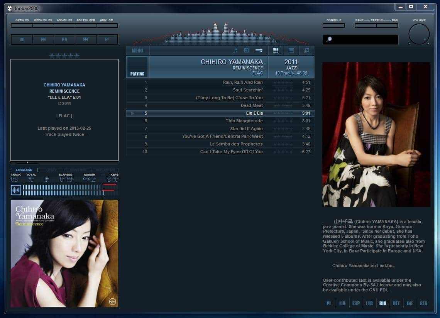440x318 pixels.
Task: Switch to the LIB tab
Action: [342, 303]
